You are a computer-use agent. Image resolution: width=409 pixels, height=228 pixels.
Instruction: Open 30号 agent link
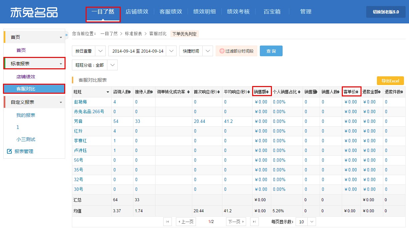click(79, 189)
